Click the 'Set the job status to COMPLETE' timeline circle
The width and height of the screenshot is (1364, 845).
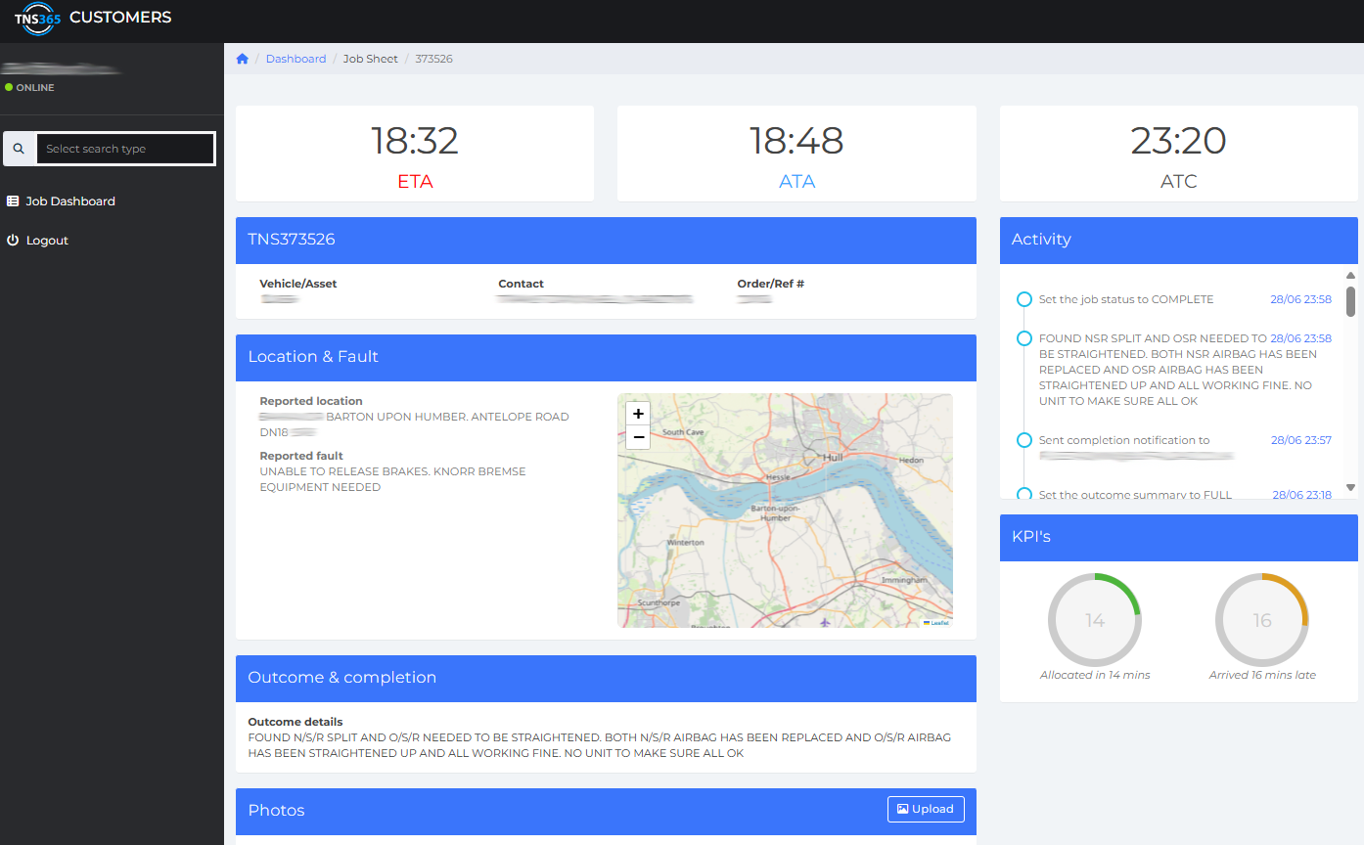[1024, 299]
